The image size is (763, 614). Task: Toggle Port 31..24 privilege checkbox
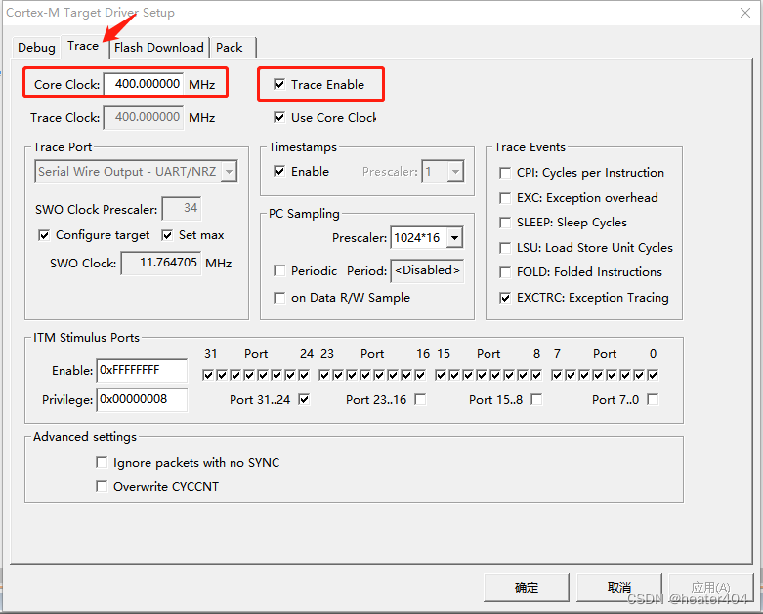(x=304, y=399)
